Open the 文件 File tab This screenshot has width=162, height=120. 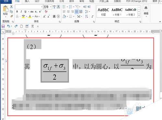click(6, 1)
